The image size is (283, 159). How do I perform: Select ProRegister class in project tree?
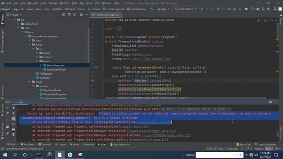pyautogui.click(x=44, y=74)
